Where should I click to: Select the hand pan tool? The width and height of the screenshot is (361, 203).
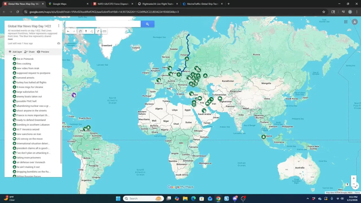(x=80, y=31)
